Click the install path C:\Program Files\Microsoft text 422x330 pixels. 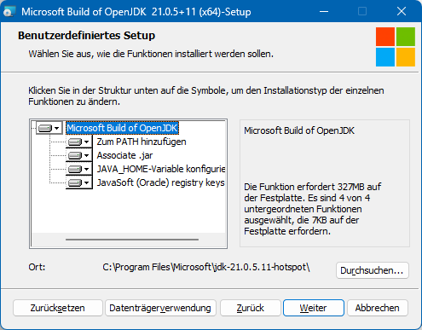tap(206, 267)
